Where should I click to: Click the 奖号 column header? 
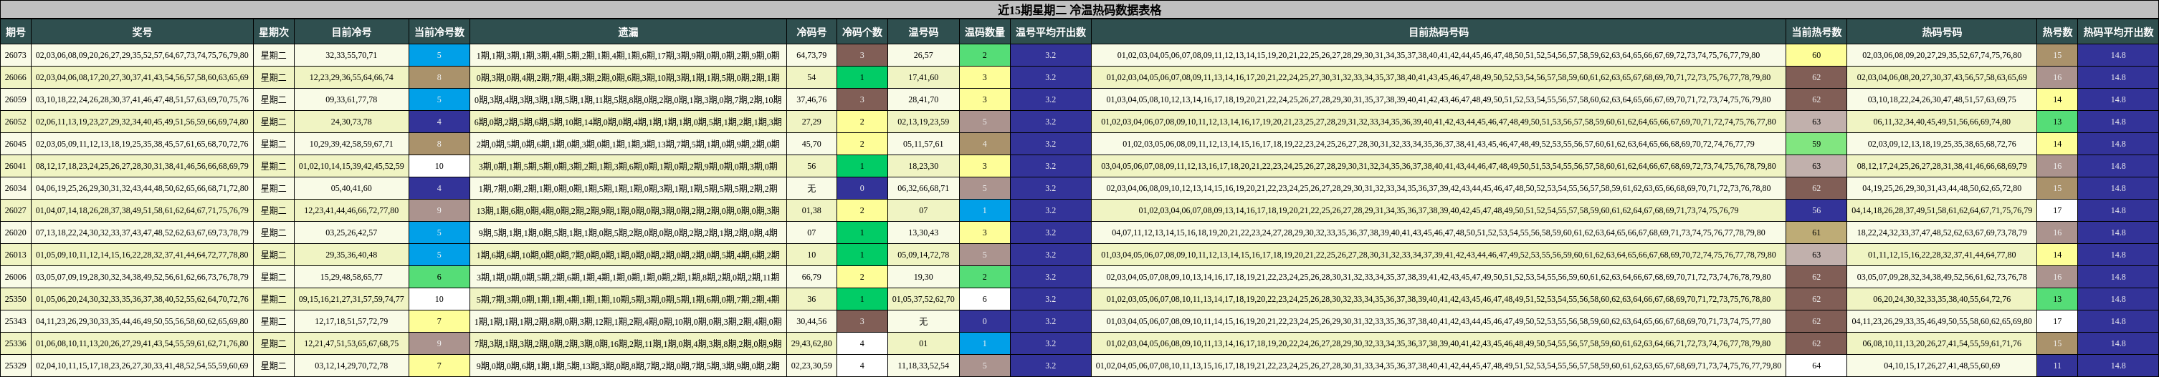143,31
